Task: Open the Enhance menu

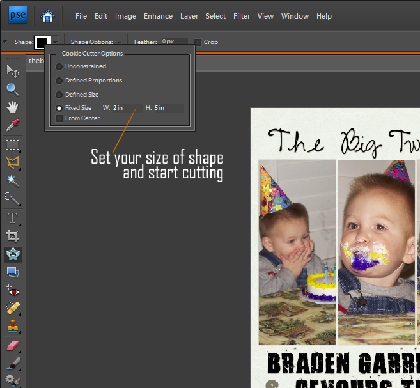Action: [158, 16]
